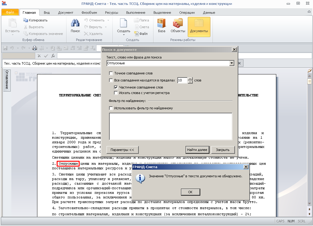313x226 pixels.
Task: Click the fx formula icon
Action: [53, 56]
